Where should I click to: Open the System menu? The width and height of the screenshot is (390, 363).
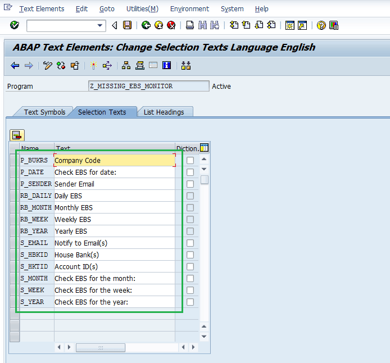pyautogui.click(x=232, y=9)
